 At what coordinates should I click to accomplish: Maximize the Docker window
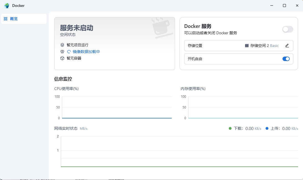tap(284, 6)
